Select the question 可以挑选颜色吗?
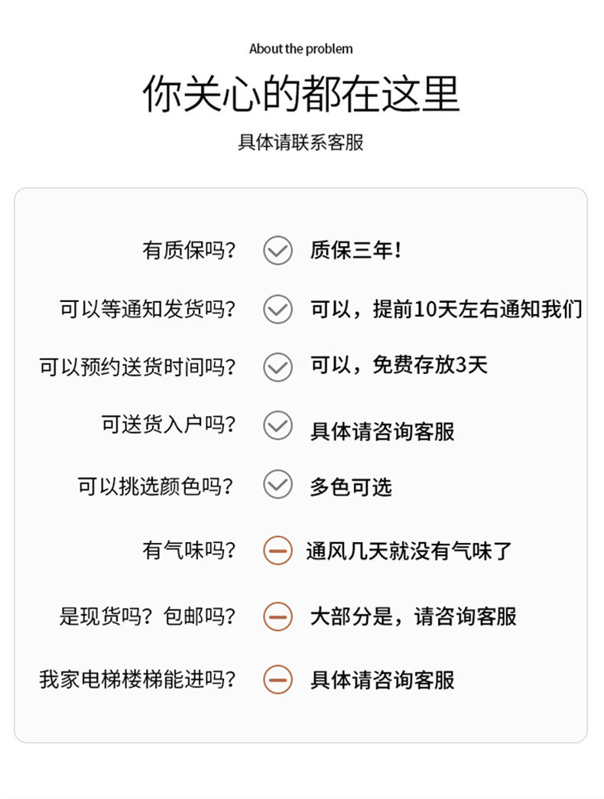 (156, 486)
